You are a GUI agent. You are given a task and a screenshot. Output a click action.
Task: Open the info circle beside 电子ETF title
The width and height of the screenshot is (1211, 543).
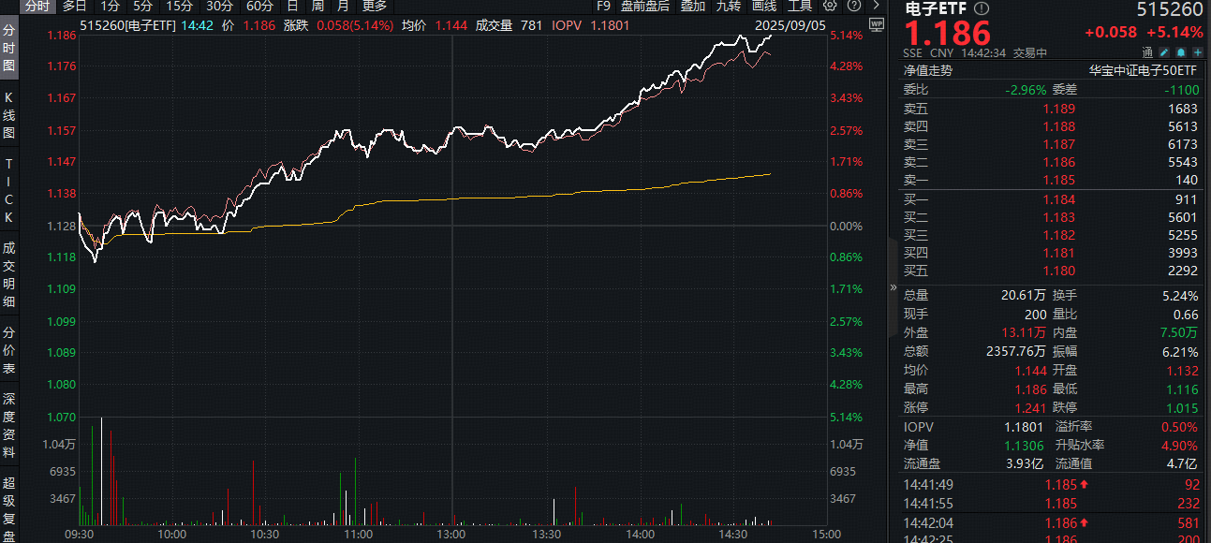coord(981,8)
